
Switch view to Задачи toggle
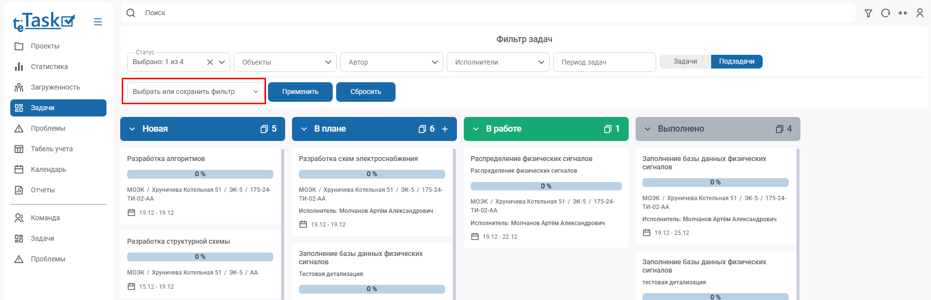click(x=685, y=62)
